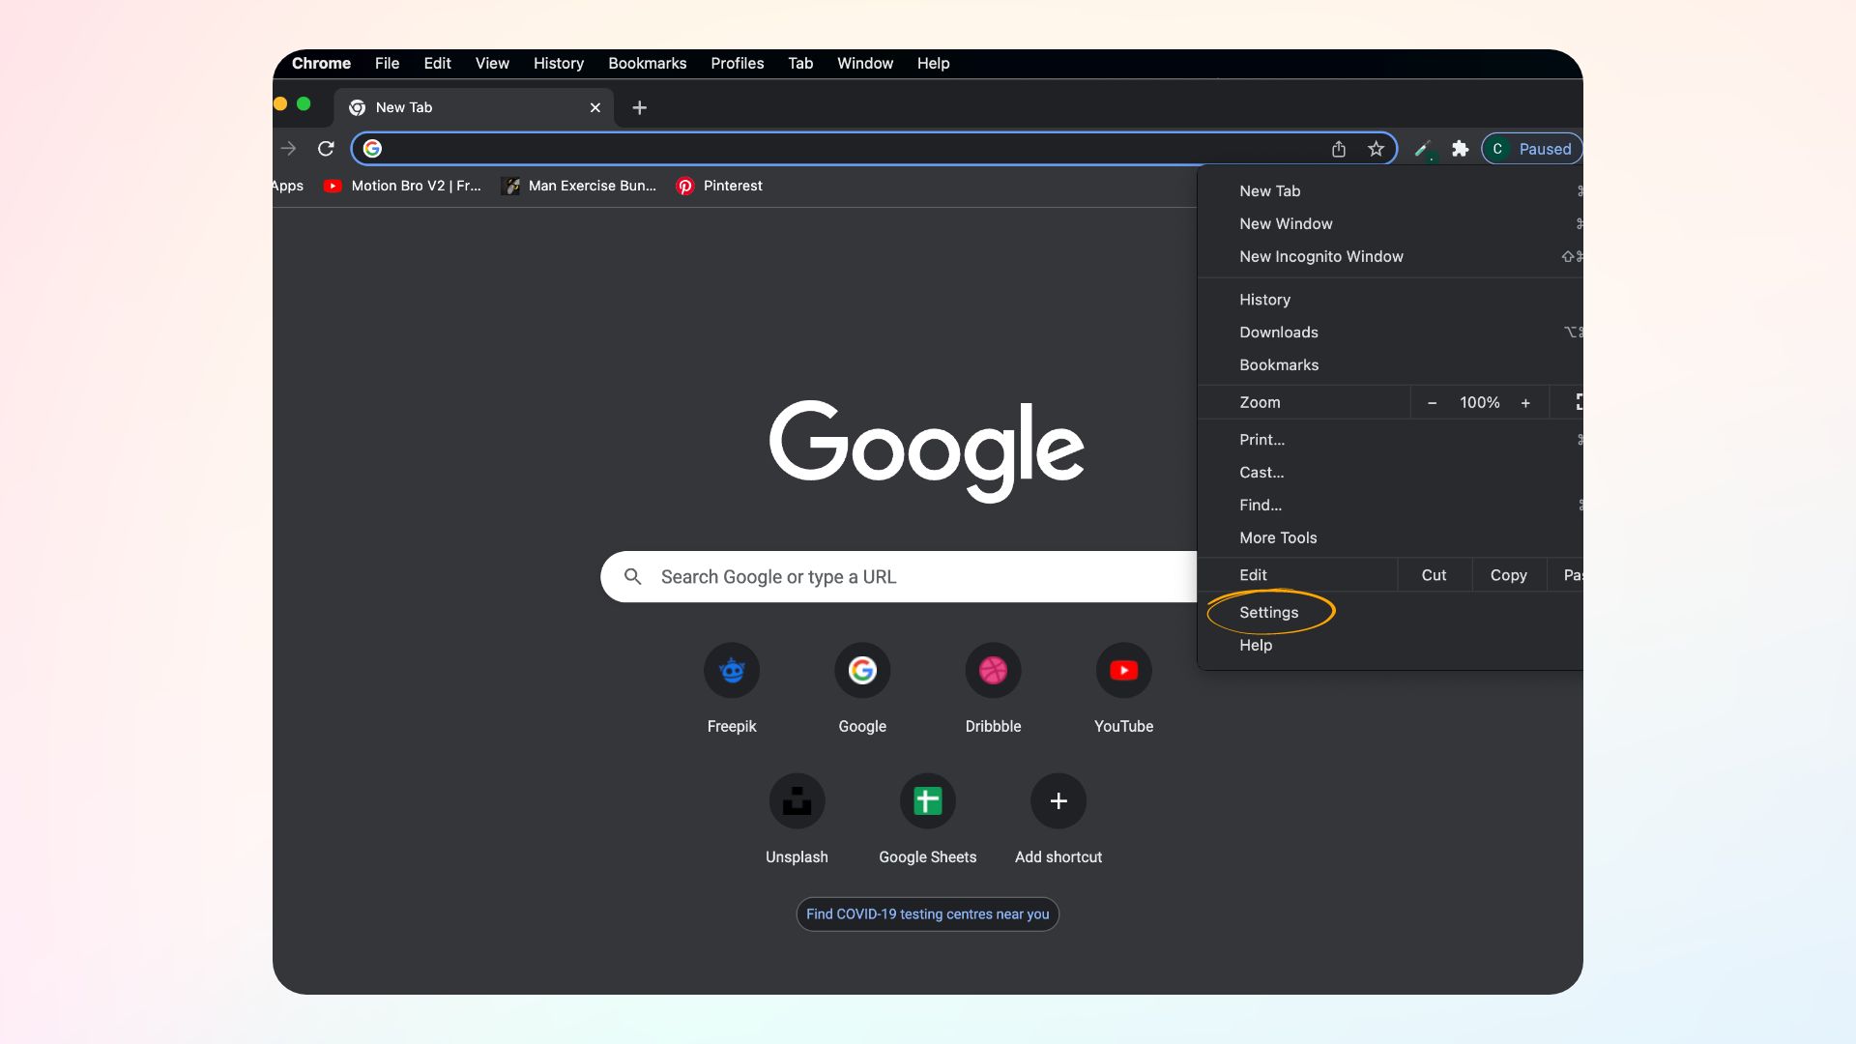Image resolution: width=1856 pixels, height=1044 pixels.
Task: Open Downloads from the menu
Action: click(1390, 333)
